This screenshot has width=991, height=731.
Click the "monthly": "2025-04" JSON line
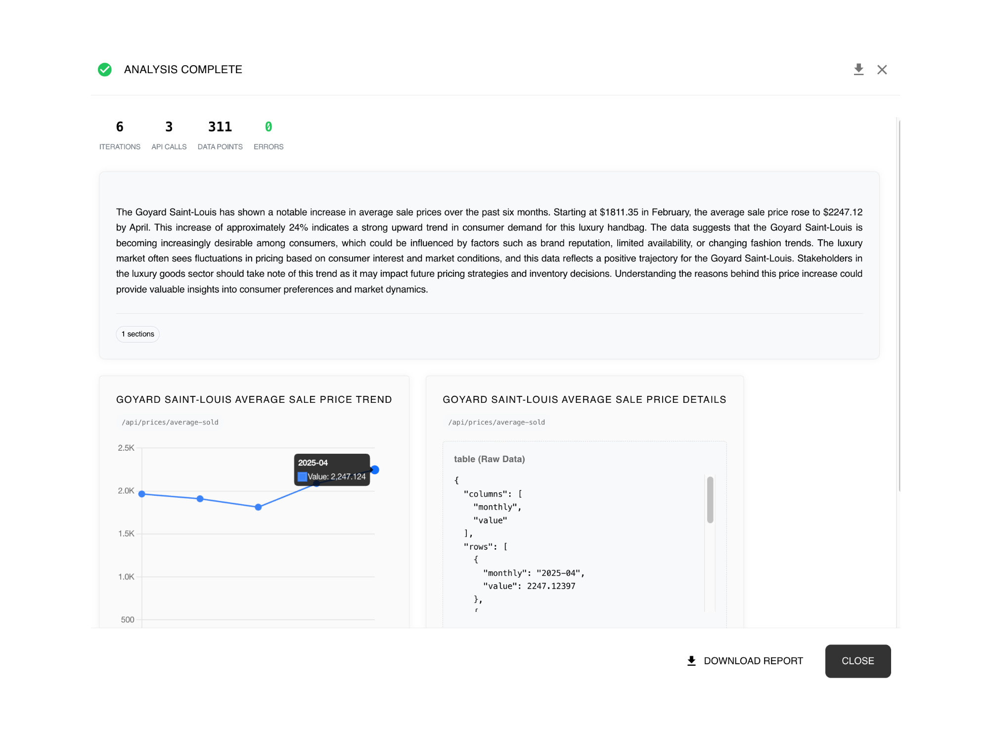(534, 573)
